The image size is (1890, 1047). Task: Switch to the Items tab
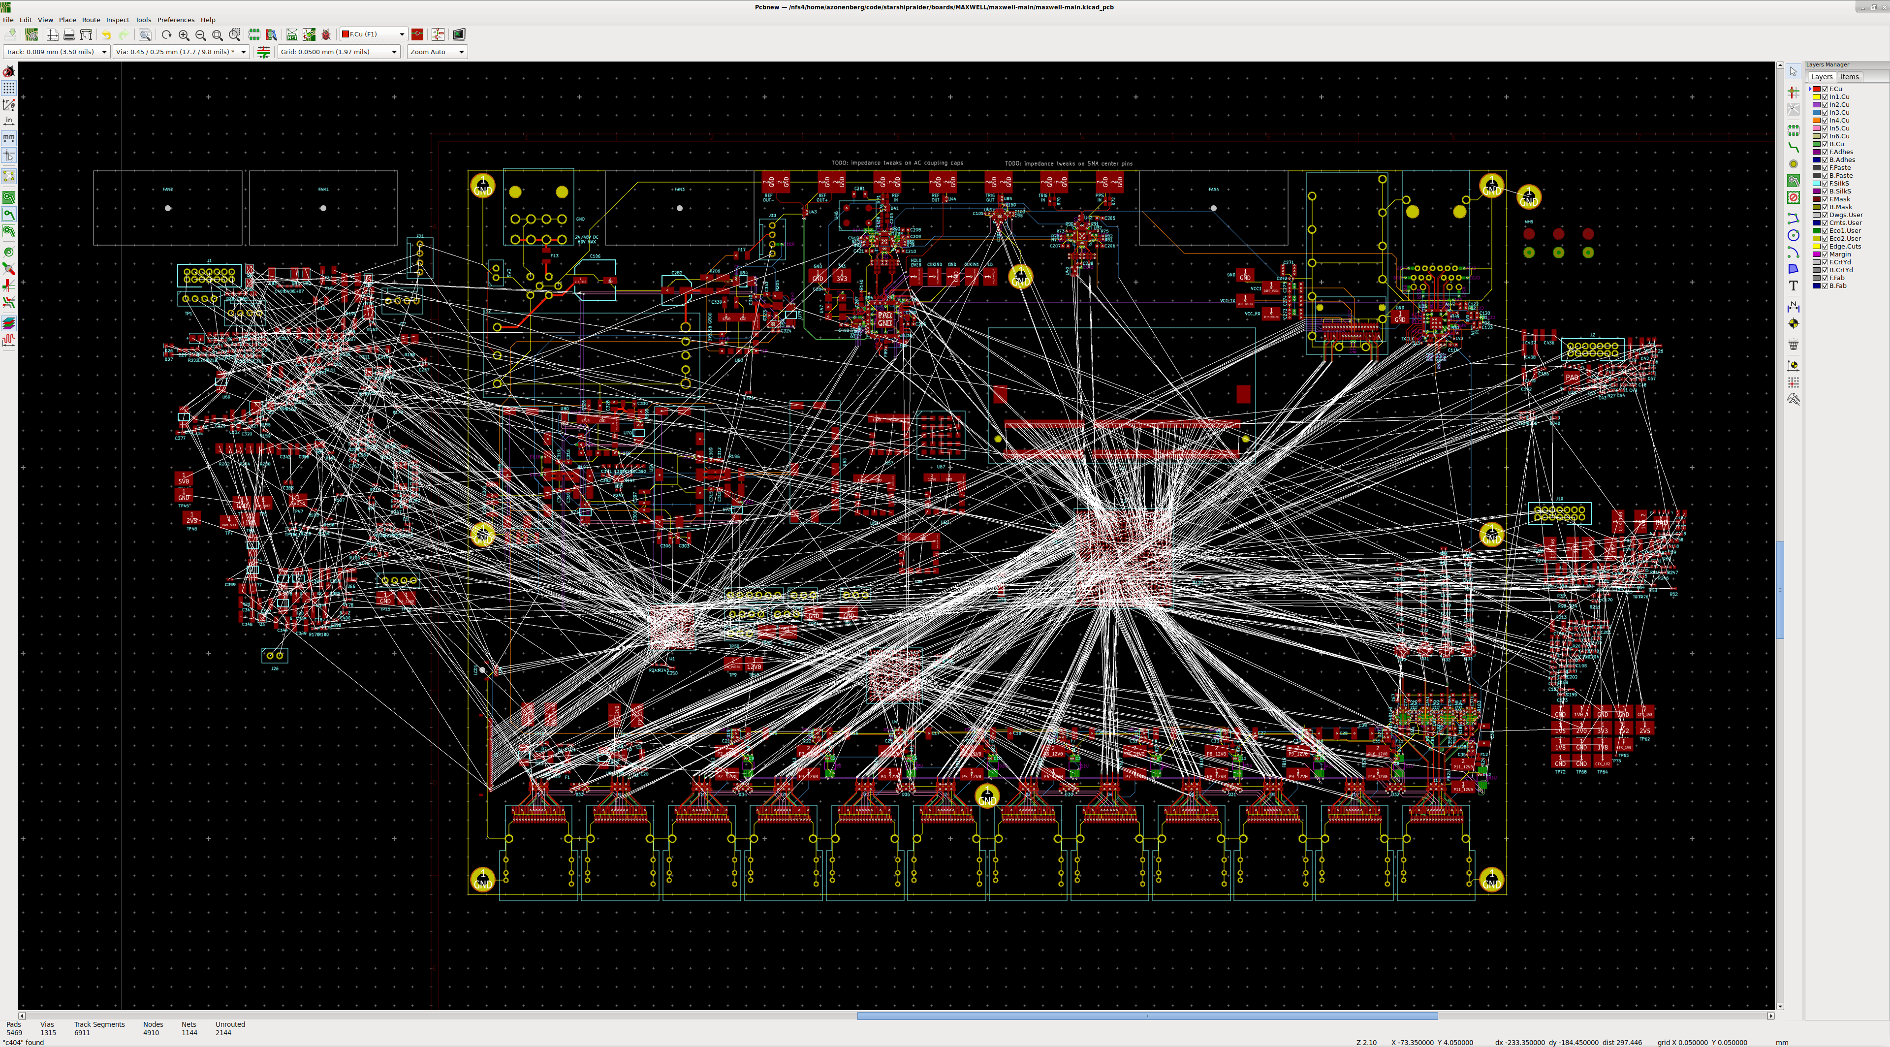(1849, 77)
